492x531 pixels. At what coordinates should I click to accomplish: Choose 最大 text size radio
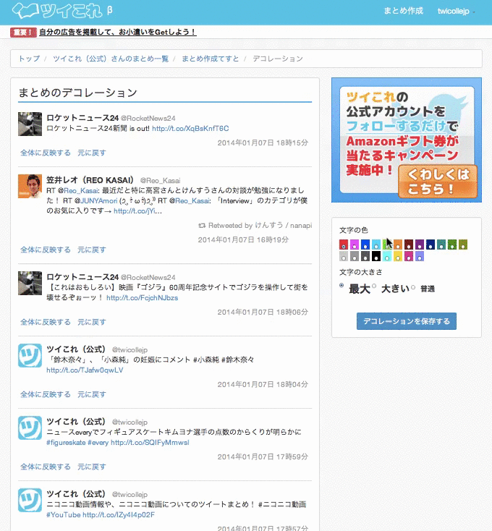click(342, 286)
